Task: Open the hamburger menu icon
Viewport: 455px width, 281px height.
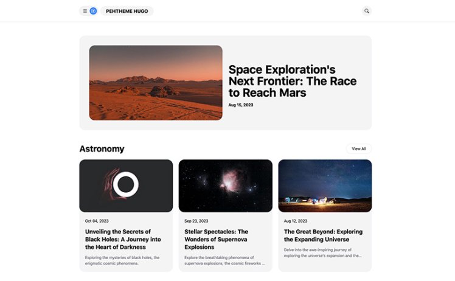Action: point(85,11)
